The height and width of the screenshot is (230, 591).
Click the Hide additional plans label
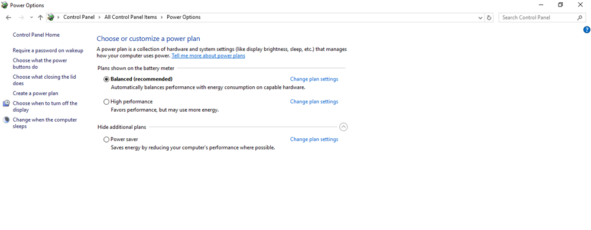coord(122,128)
